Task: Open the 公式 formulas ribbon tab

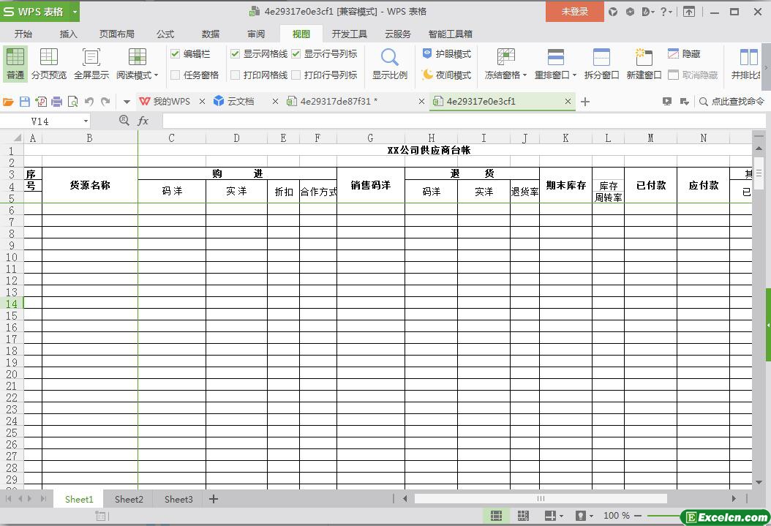Action: [x=165, y=34]
